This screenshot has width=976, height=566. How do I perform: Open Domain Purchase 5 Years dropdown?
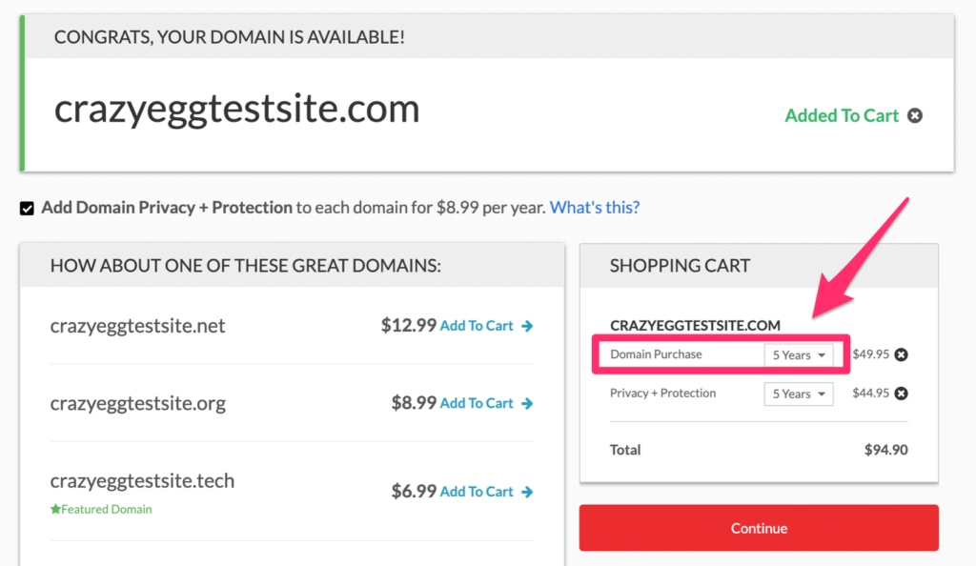799,355
